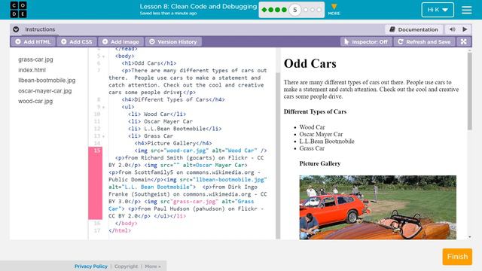Image resolution: width=482 pixels, height=271 pixels.
Task: Jump to level 7 diamond bubble
Action: coord(313,10)
